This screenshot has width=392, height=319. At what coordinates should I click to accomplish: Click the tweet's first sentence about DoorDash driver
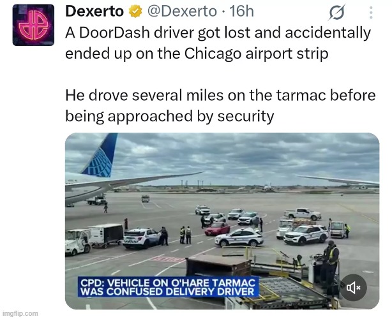(218, 43)
